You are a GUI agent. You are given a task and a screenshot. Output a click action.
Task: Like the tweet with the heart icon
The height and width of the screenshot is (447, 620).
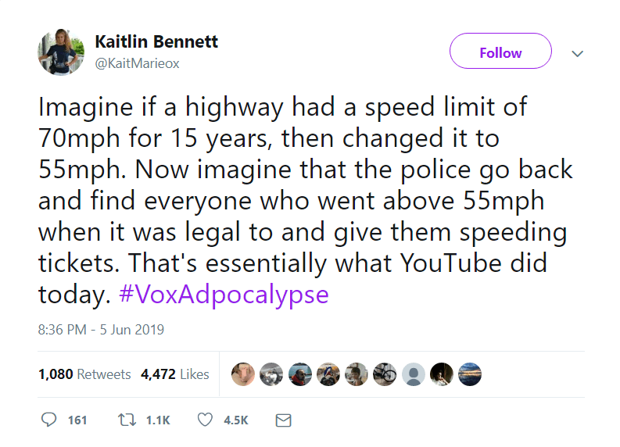coord(205,420)
